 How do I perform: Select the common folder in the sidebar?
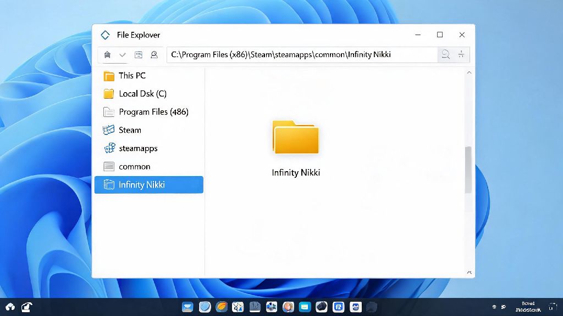148,167
